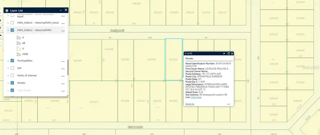Click the 'Parcels:' popup heading

coord(190,59)
